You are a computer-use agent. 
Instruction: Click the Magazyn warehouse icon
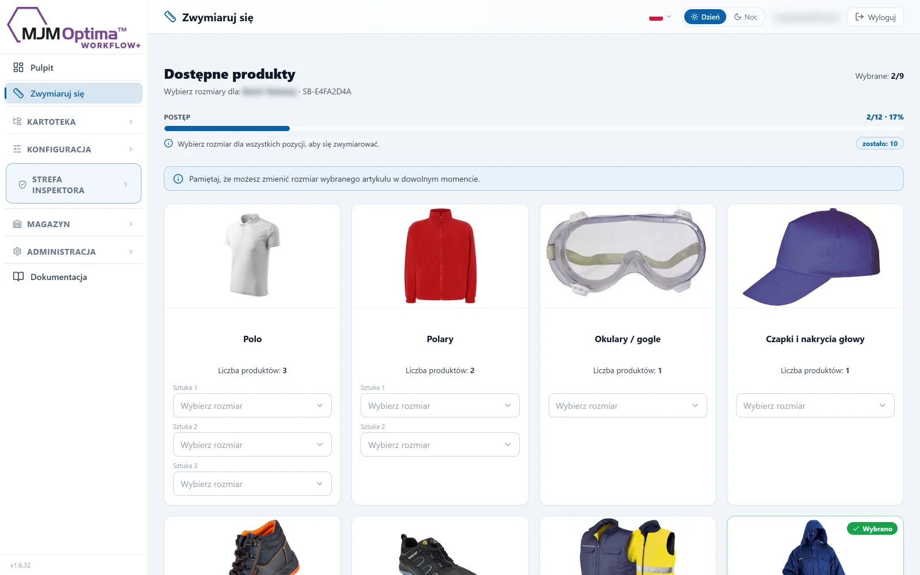[x=17, y=224]
